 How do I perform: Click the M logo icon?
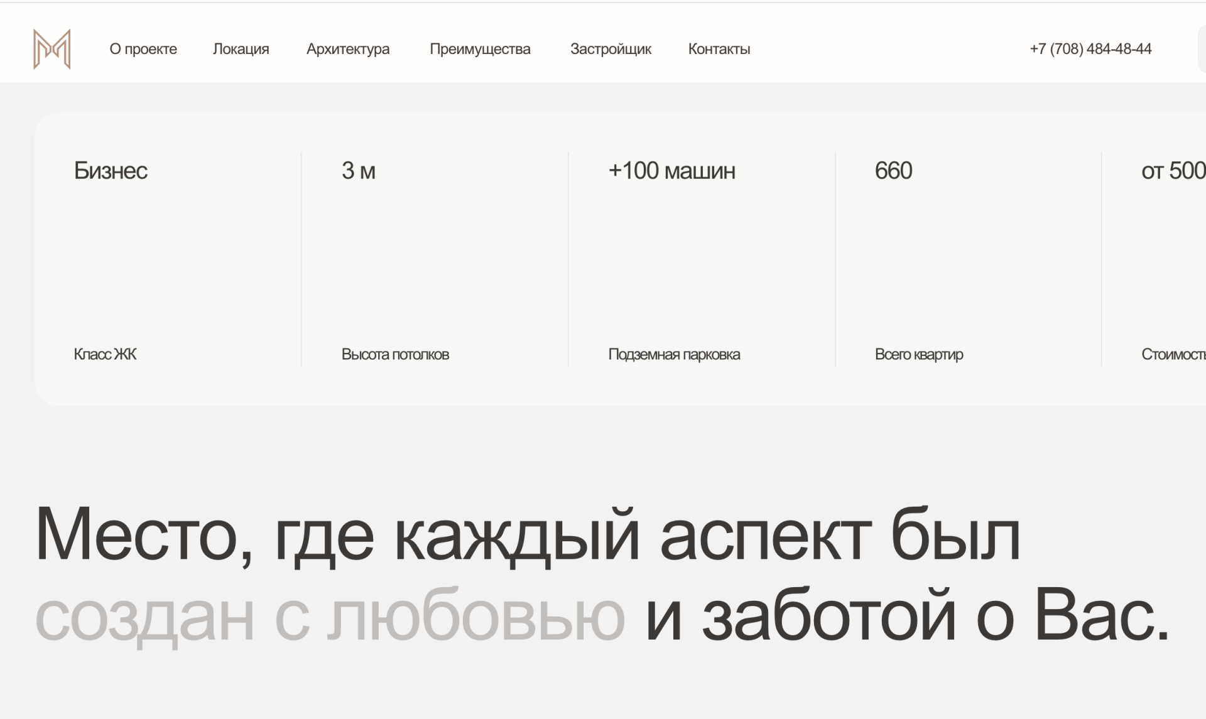click(52, 49)
